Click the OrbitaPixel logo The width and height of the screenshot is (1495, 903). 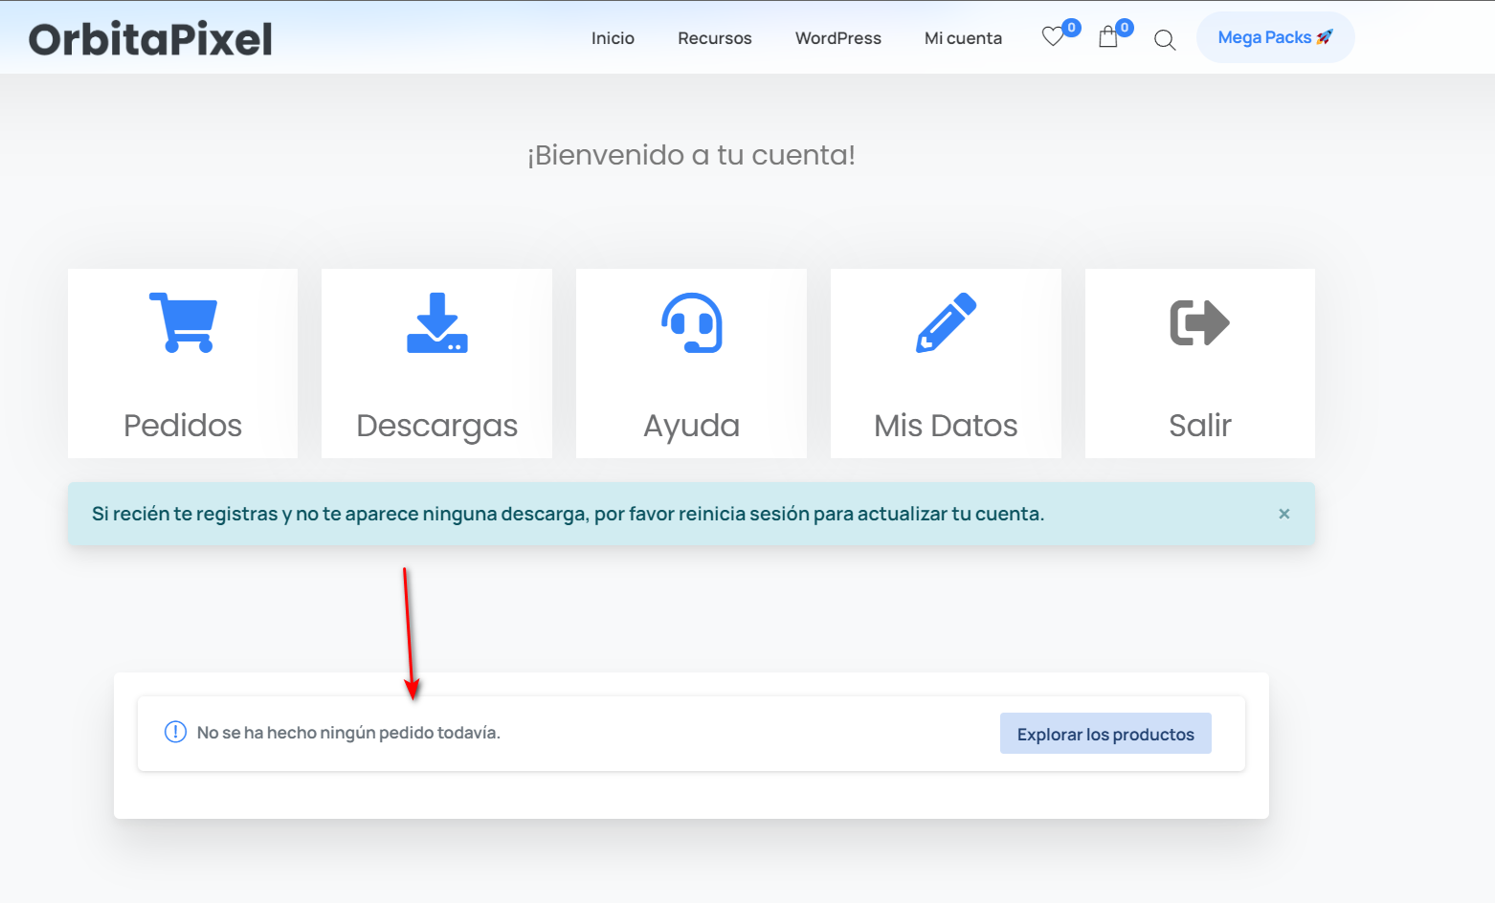150,39
